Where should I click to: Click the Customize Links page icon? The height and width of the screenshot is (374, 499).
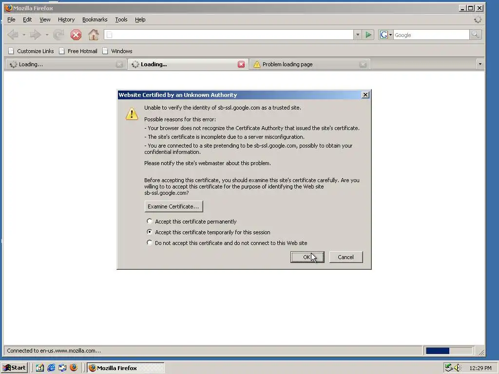[11, 51]
